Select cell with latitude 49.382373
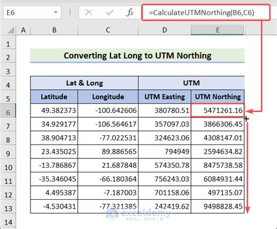Screen dimensions: 277x229 54,111
